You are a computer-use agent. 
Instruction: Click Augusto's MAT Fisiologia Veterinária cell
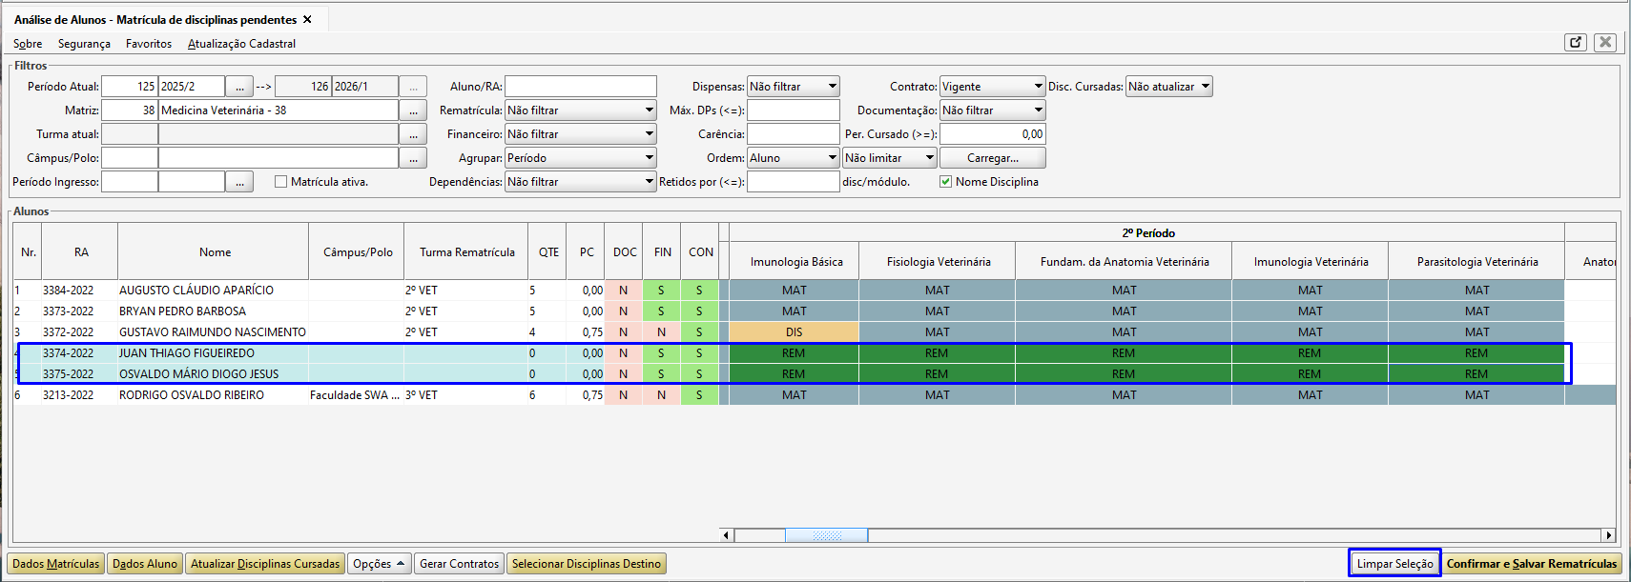click(x=938, y=291)
